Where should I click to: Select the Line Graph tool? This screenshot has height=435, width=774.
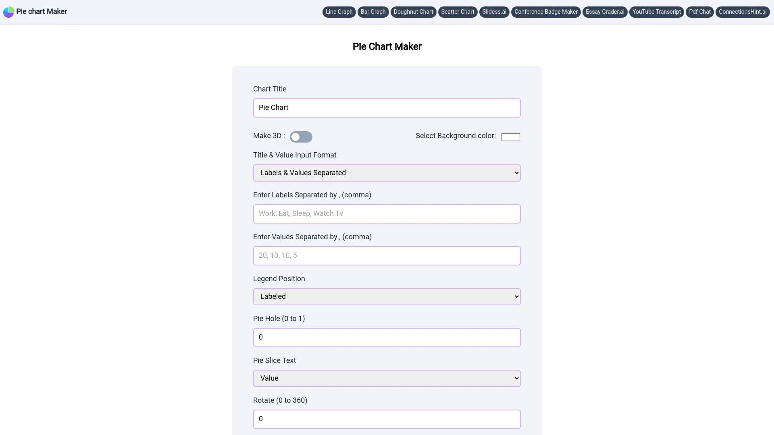tap(339, 12)
